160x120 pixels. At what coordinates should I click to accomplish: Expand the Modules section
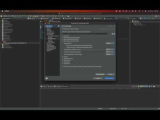[63, 57]
